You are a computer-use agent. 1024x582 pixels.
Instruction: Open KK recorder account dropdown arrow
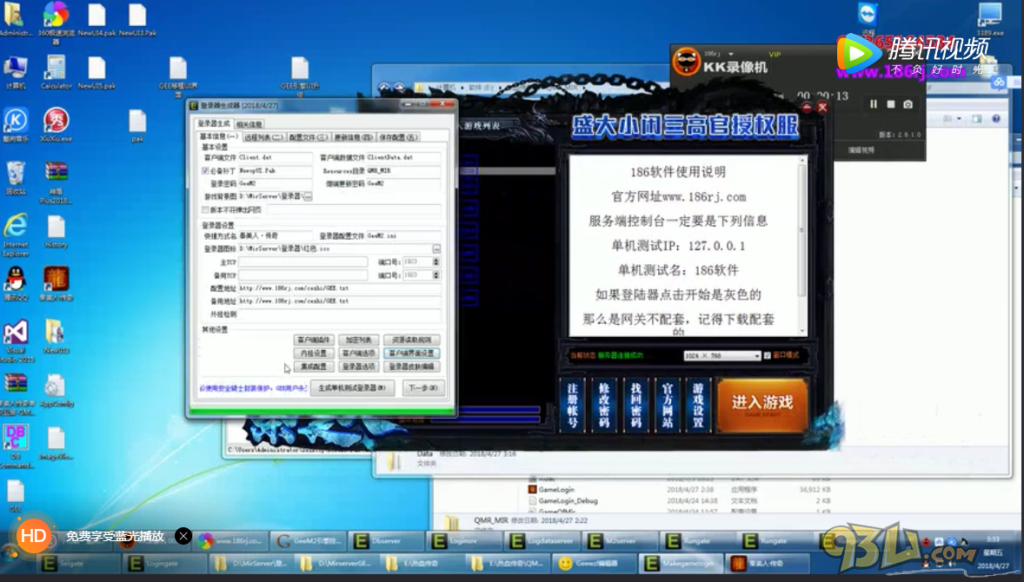731,54
